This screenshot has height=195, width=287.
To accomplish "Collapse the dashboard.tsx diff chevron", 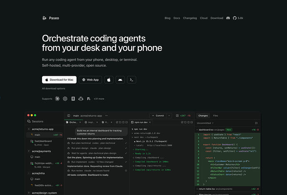I will pos(197,130).
